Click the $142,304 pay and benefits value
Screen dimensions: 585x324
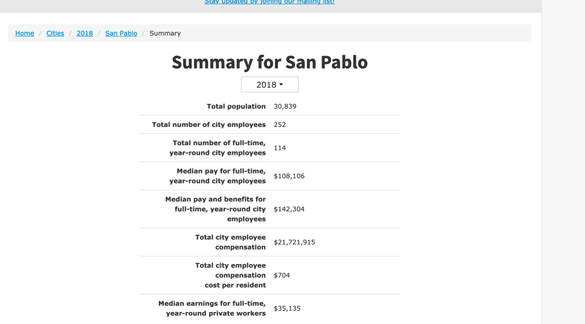coord(289,209)
